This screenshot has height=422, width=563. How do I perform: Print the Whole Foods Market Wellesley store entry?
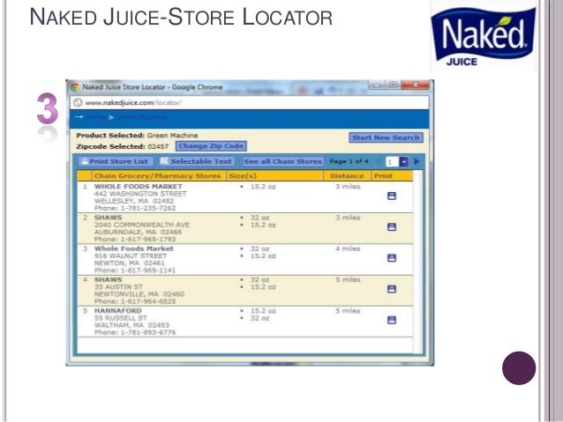[x=392, y=196]
